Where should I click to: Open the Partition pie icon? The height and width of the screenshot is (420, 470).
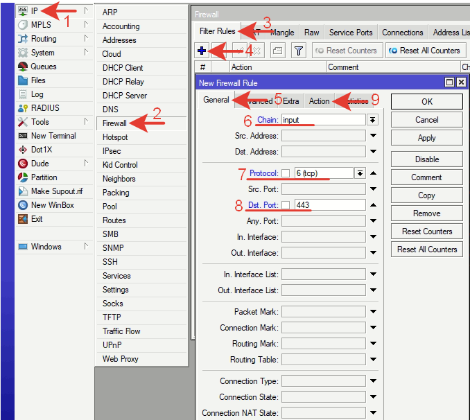click(x=23, y=177)
